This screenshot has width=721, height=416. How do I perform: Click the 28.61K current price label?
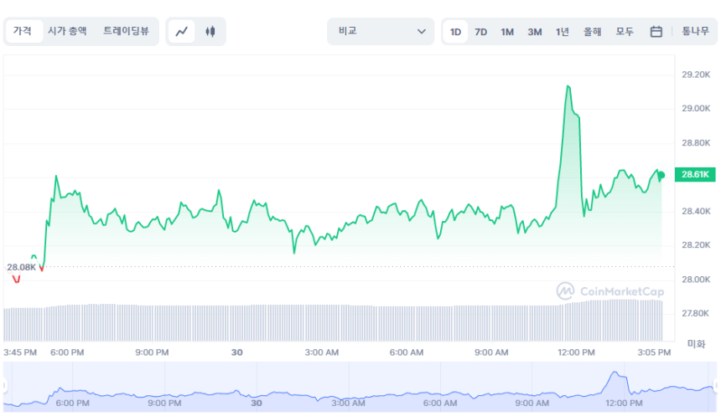[696, 175]
